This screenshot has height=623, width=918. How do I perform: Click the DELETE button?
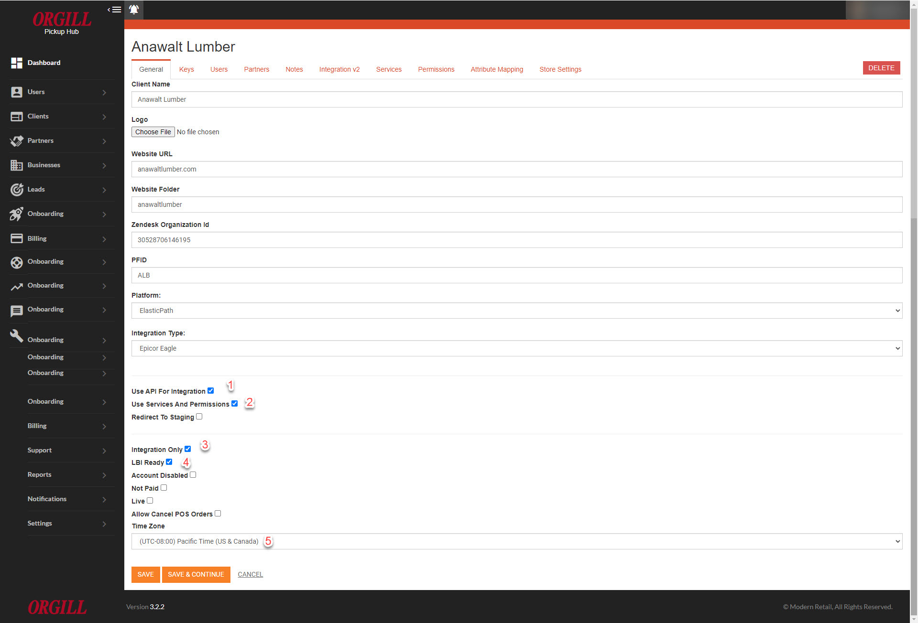881,68
